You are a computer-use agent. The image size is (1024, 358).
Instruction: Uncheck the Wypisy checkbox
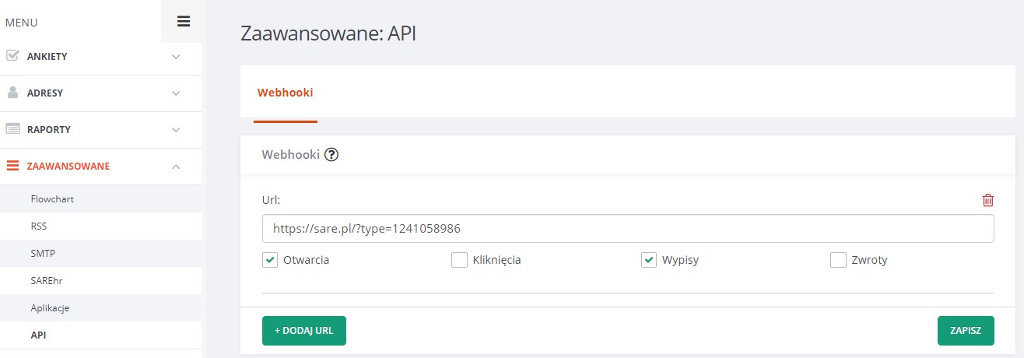[x=649, y=260]
